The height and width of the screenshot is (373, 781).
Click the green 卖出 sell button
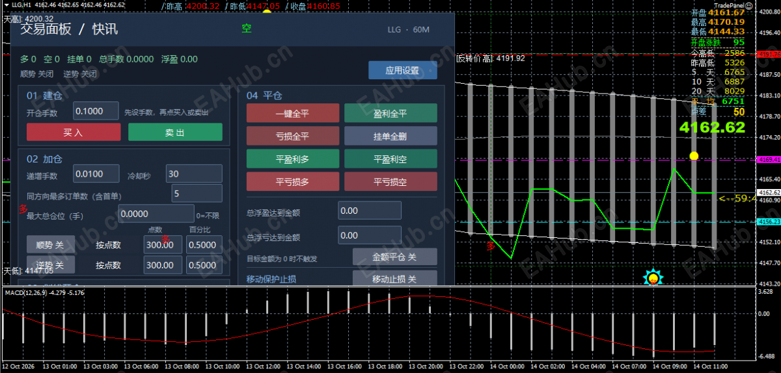click(175, 132)
